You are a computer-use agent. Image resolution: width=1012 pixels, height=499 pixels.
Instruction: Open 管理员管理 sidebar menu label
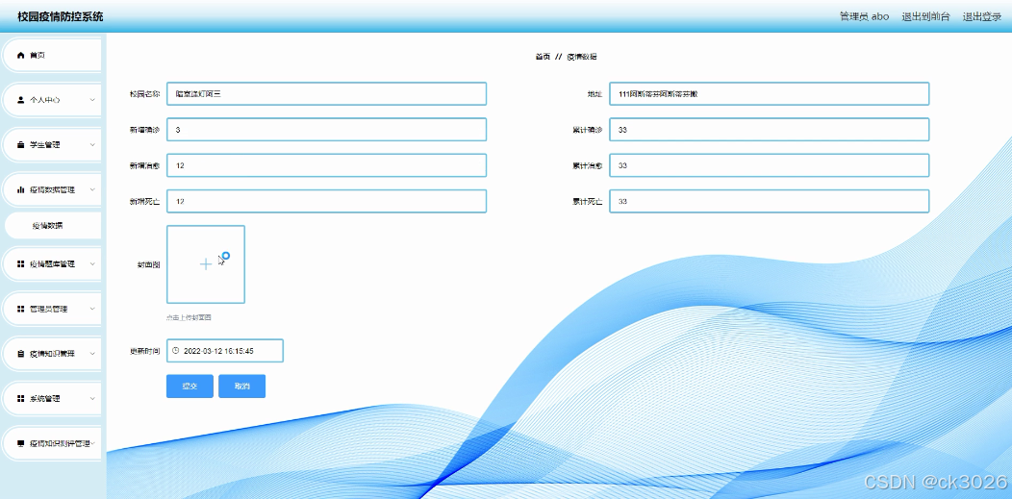[x=48, y=309]
